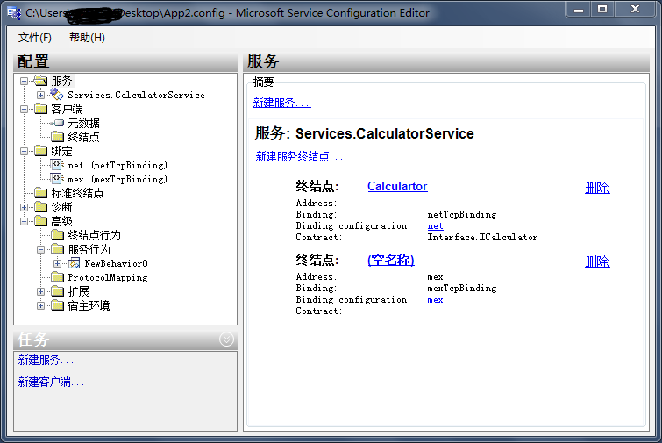The image size is (662, 443).
Task: Open the 帮助(H) menu
Action: (87, 38)
